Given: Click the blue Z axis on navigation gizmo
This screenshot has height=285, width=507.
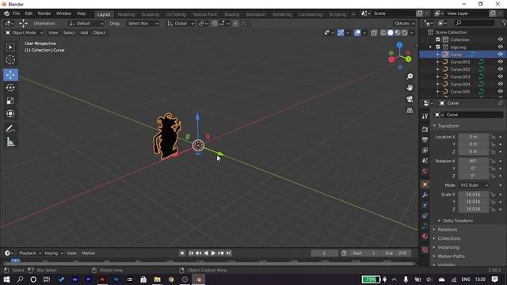Looking at the screenshot, I should [399, 45].
